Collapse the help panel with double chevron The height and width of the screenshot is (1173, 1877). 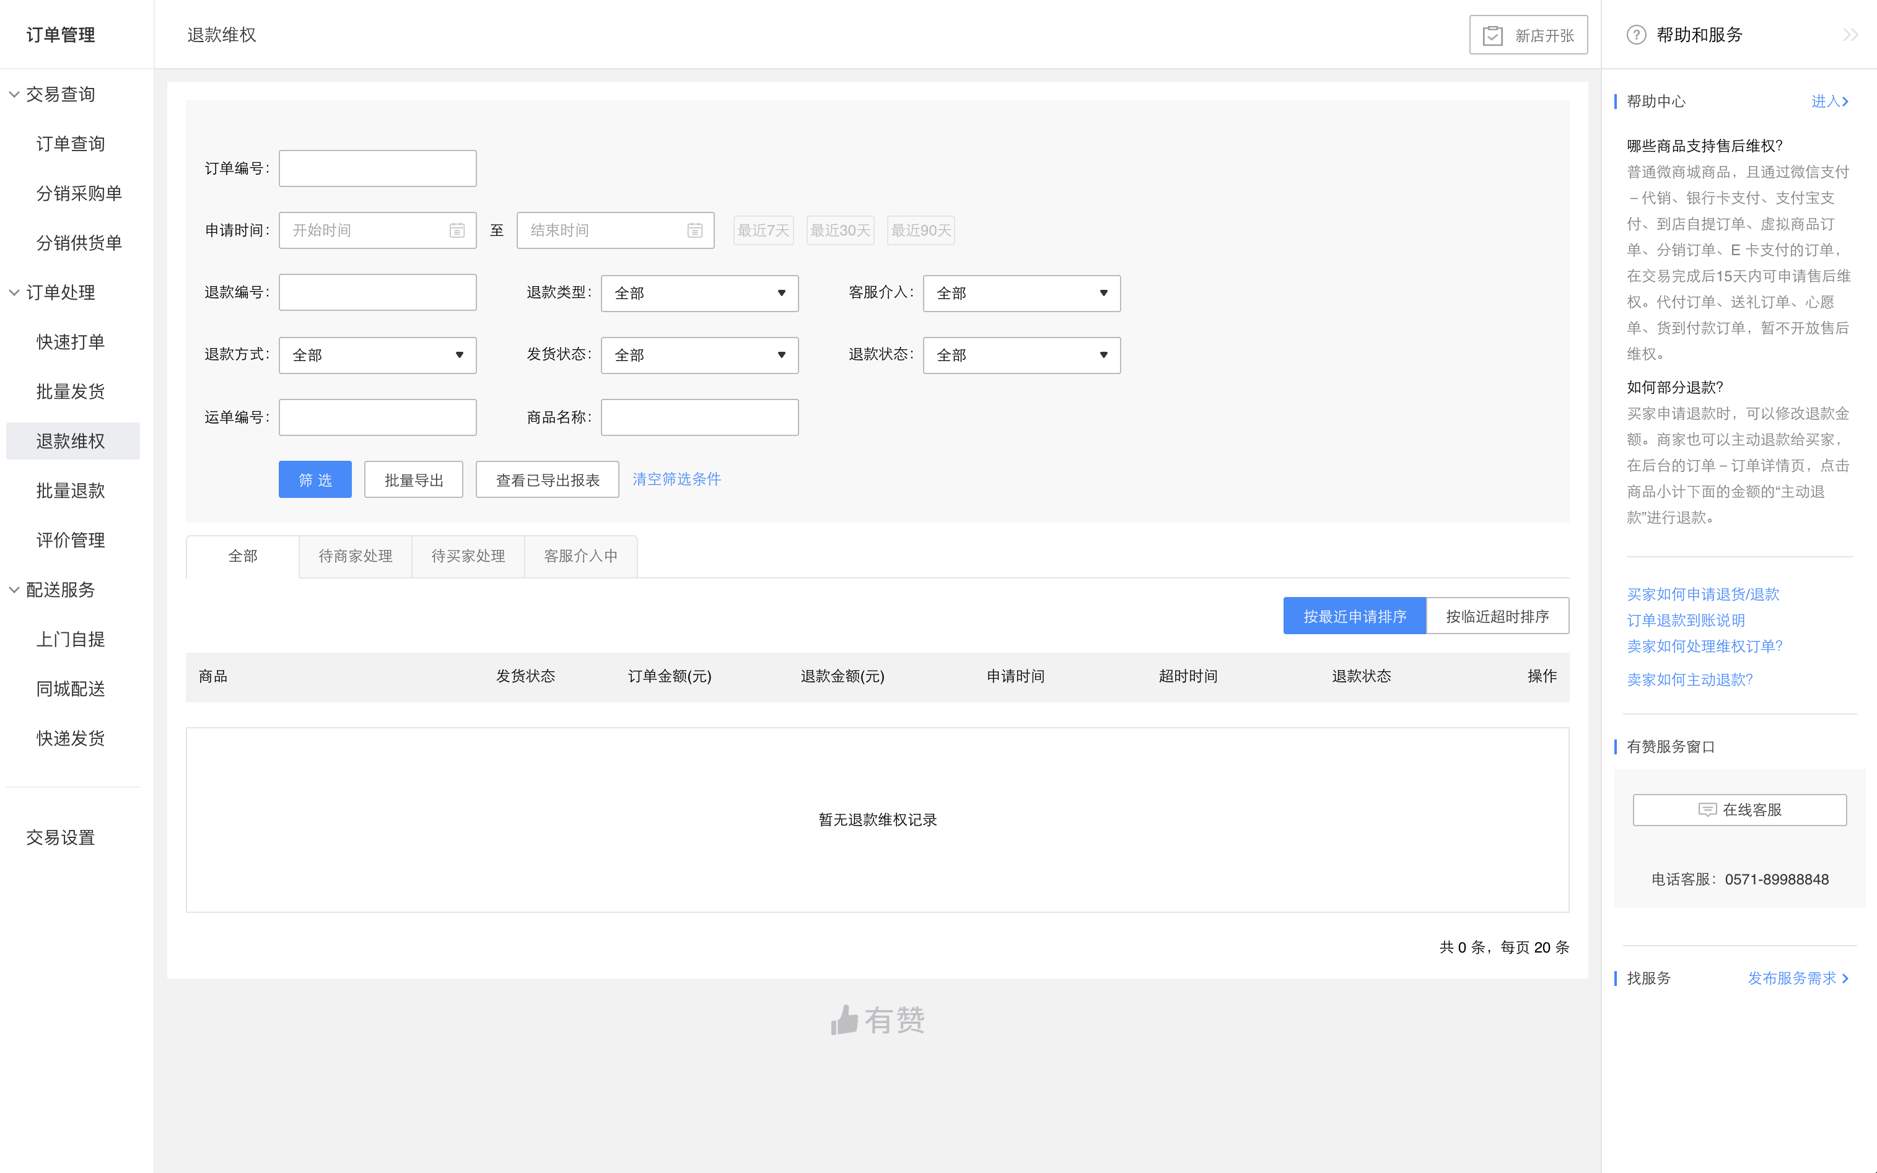pyautogui.click(x=1850, y=35)
